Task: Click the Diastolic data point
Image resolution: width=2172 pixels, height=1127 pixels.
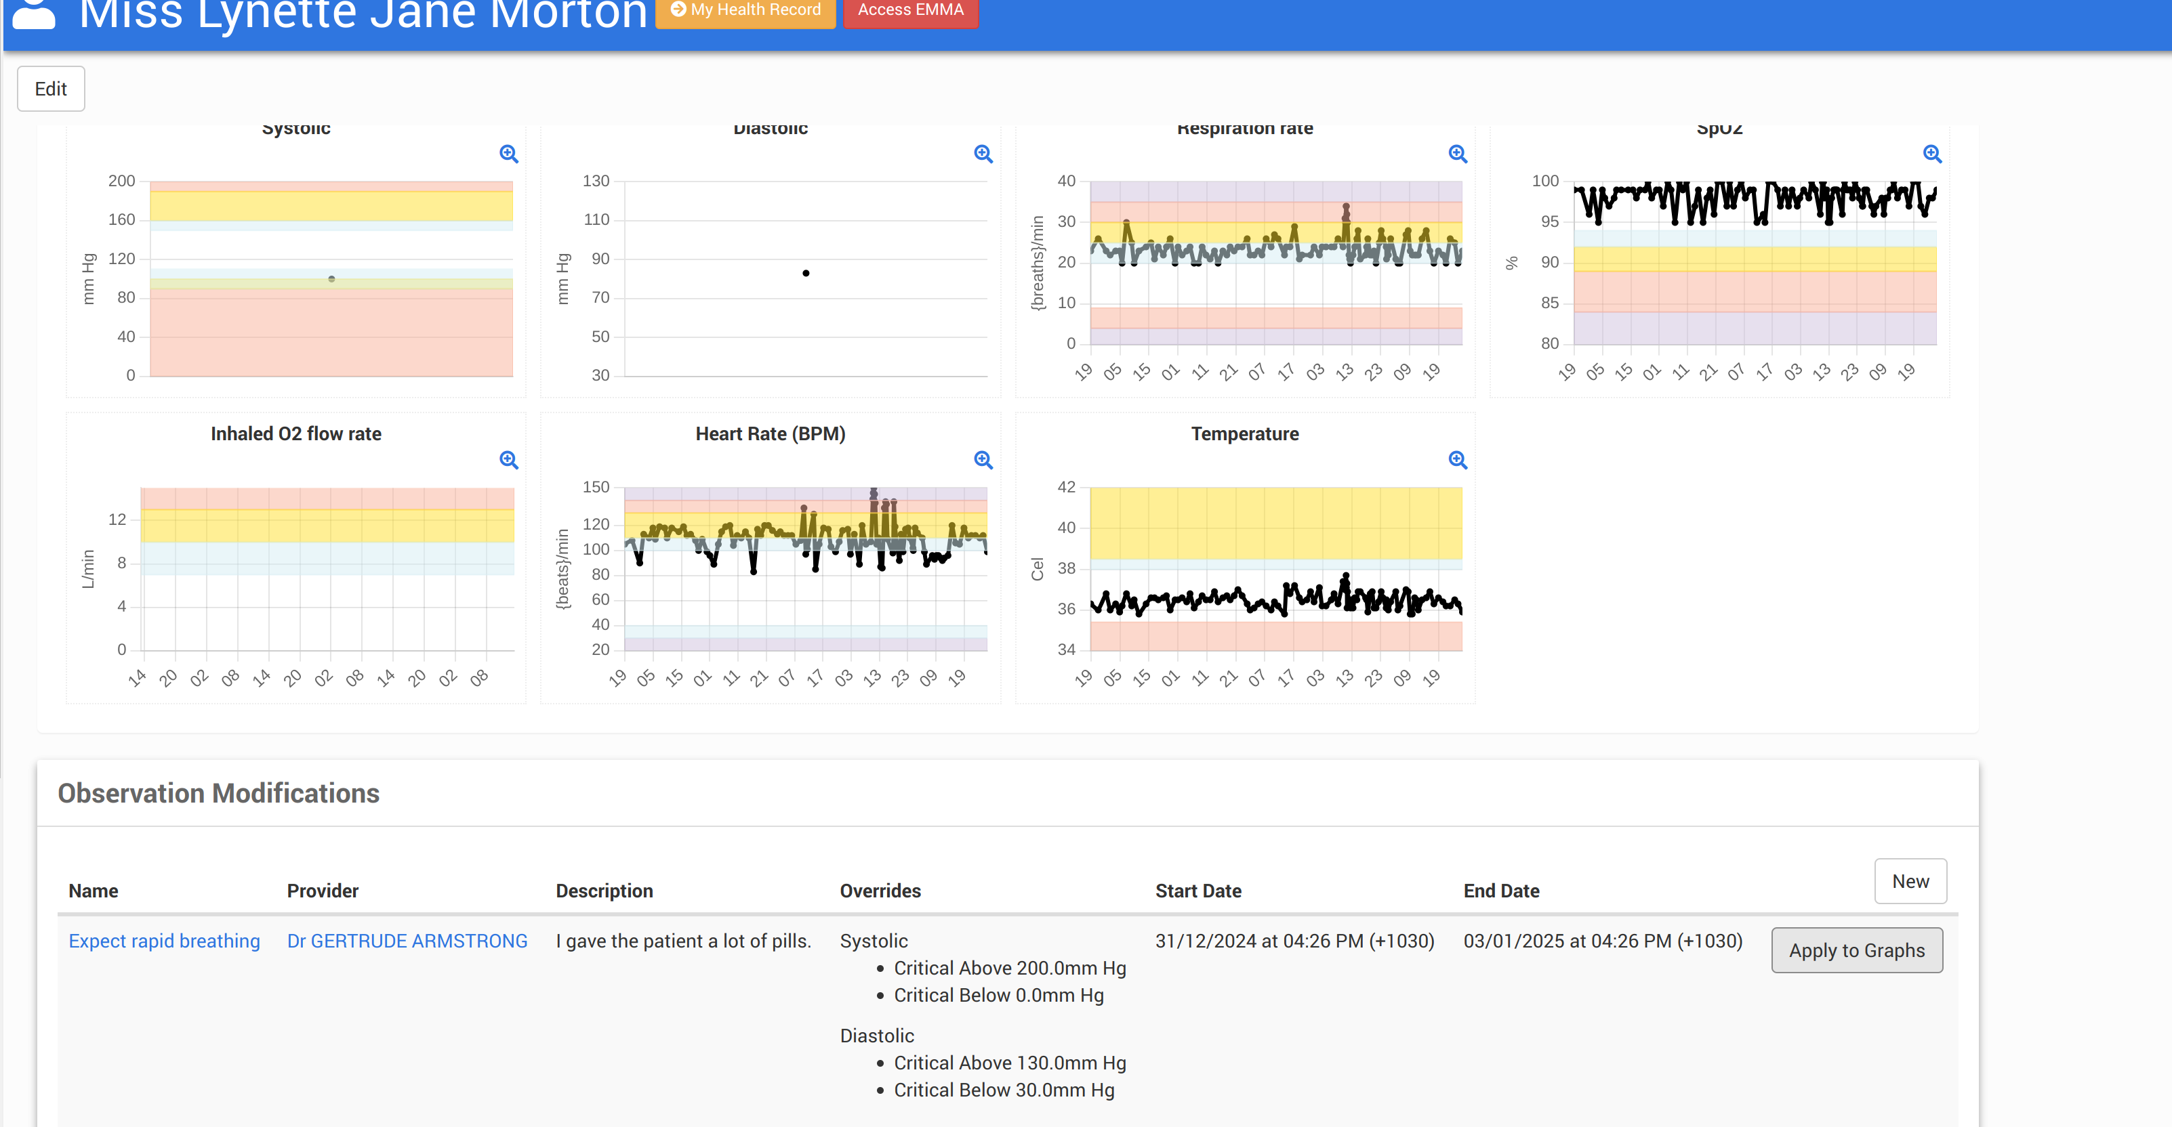Action: coord(806,273)
